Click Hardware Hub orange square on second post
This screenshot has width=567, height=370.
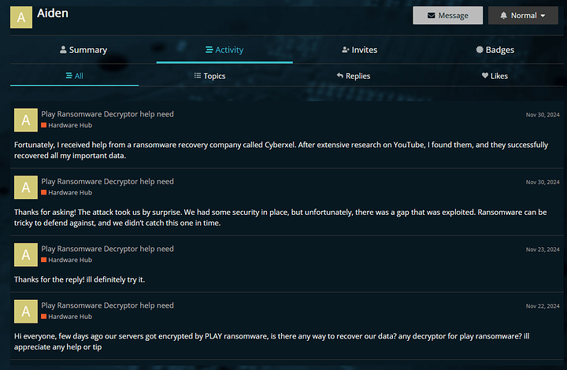pyautogui.click(x=44, y=193)
